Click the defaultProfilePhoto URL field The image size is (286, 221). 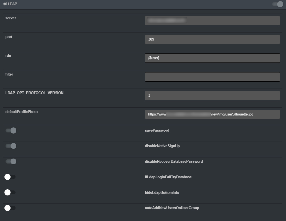coord(212,114)
